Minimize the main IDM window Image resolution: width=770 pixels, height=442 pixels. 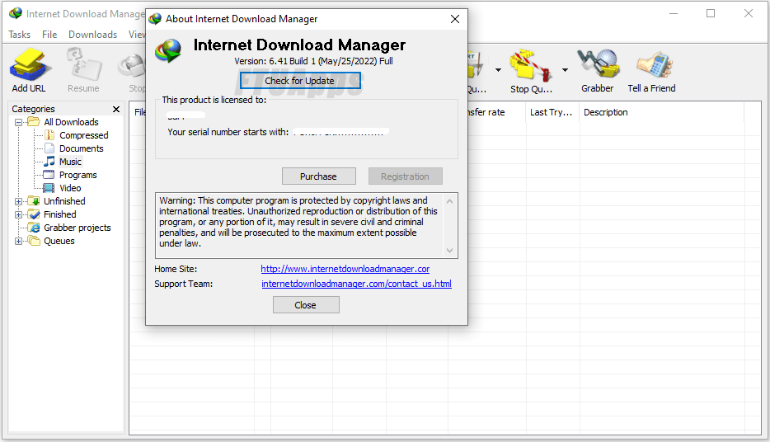coord(674,14)
